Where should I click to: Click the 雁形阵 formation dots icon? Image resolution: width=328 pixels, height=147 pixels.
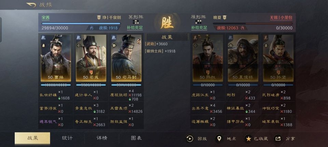pos(198,22)
